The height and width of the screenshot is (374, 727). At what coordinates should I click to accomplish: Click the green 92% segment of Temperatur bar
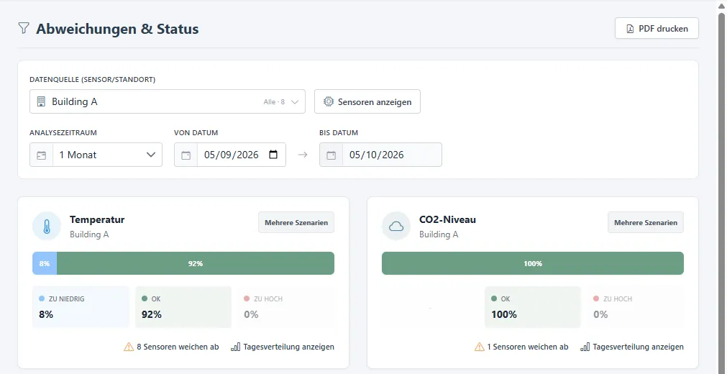pos(196,263)
